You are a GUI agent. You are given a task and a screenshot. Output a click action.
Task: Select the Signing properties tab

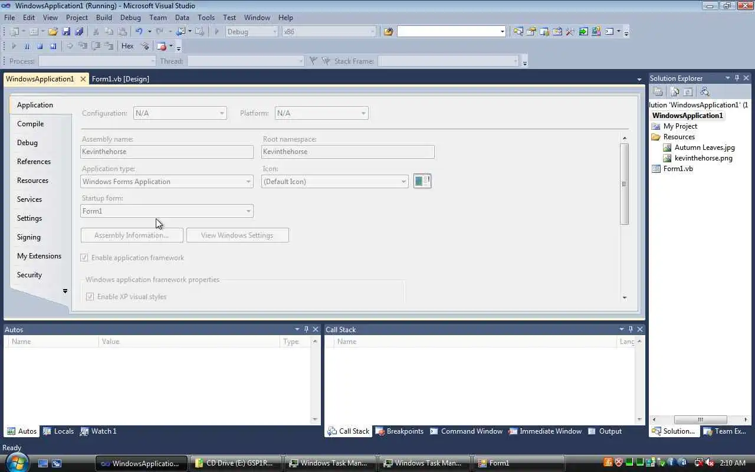(x=29, y=237)
